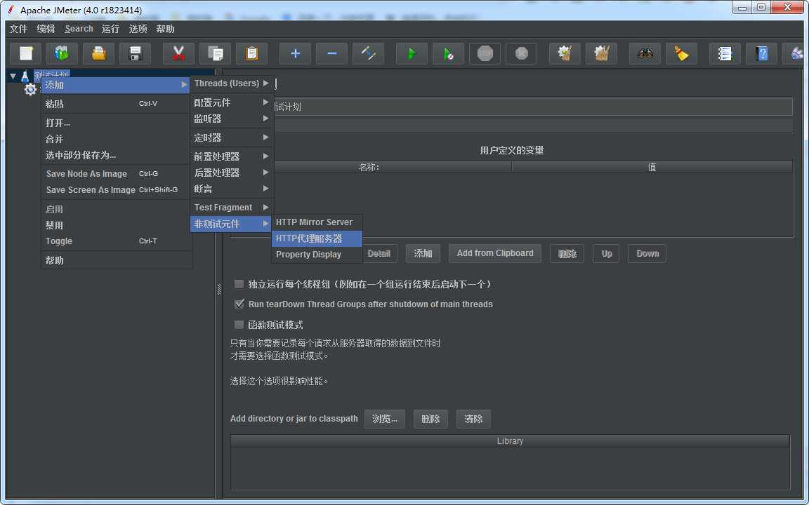Expand the 断言 submenu
Screen dimensions: 809x505
[x=232, y=189]
